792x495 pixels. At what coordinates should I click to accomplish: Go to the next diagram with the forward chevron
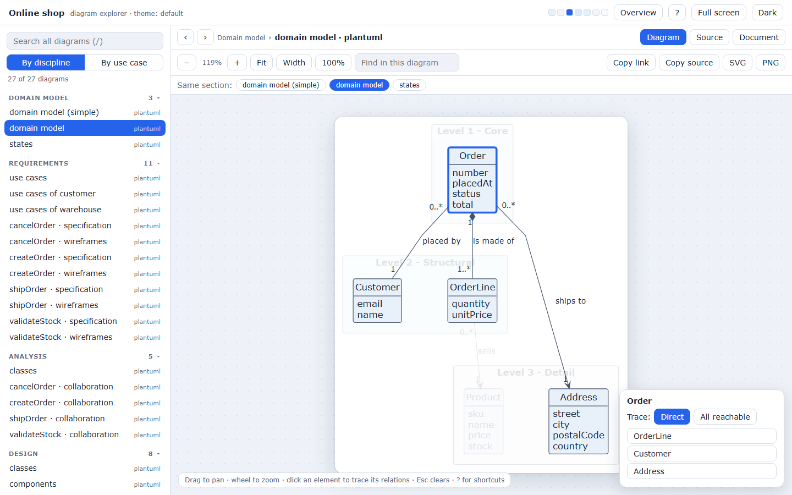click(x=205, y=37)
